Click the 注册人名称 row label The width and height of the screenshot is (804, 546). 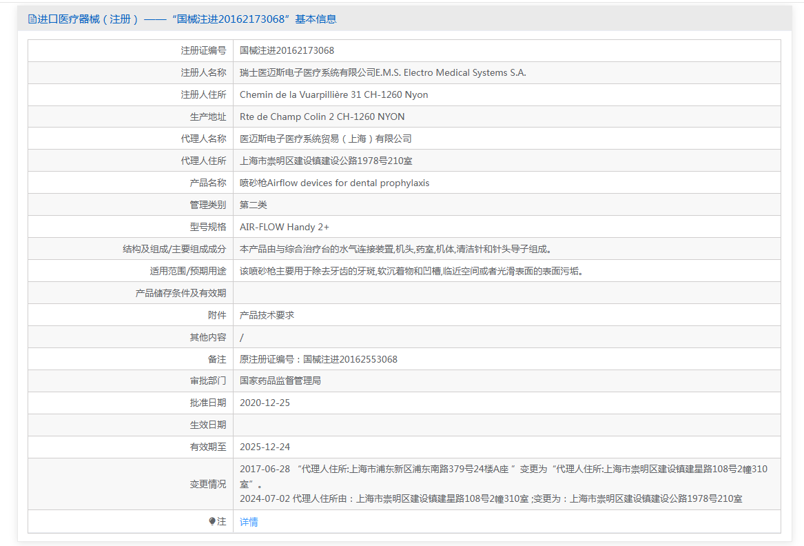[x=203, y=72]
